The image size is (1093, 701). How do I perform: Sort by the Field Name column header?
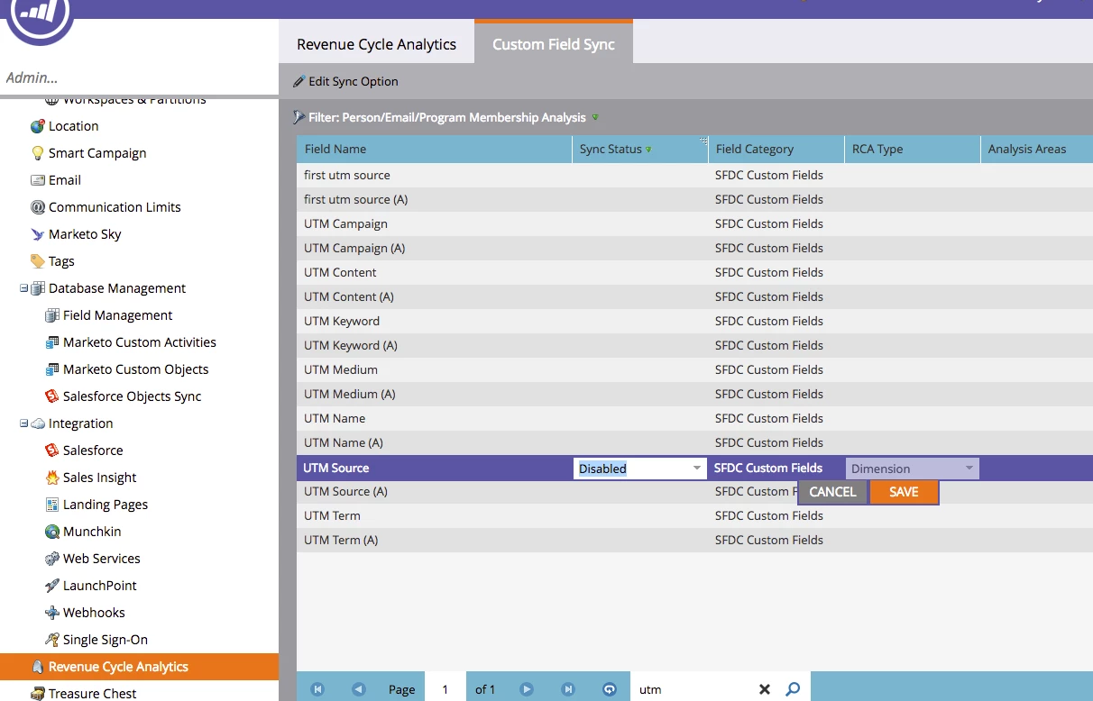coord(435,149)
